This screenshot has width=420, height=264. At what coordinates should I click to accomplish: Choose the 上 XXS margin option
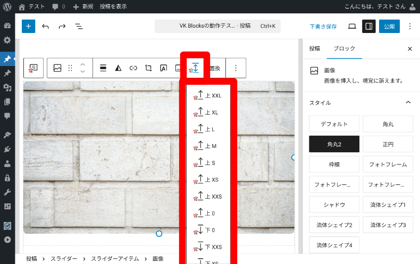(x=208, y=196)
